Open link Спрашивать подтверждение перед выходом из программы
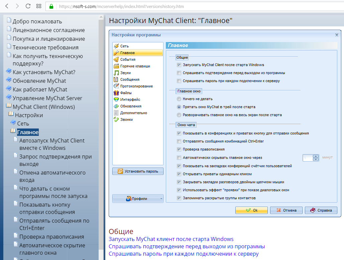This screenshot has height=260, width=344. coord(187,246)
